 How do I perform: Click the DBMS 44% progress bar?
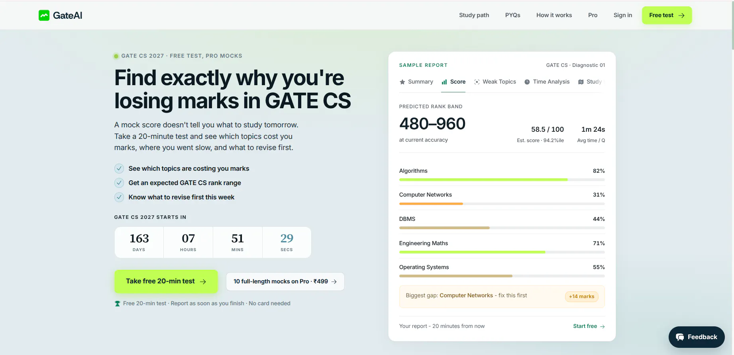(502, 228)
